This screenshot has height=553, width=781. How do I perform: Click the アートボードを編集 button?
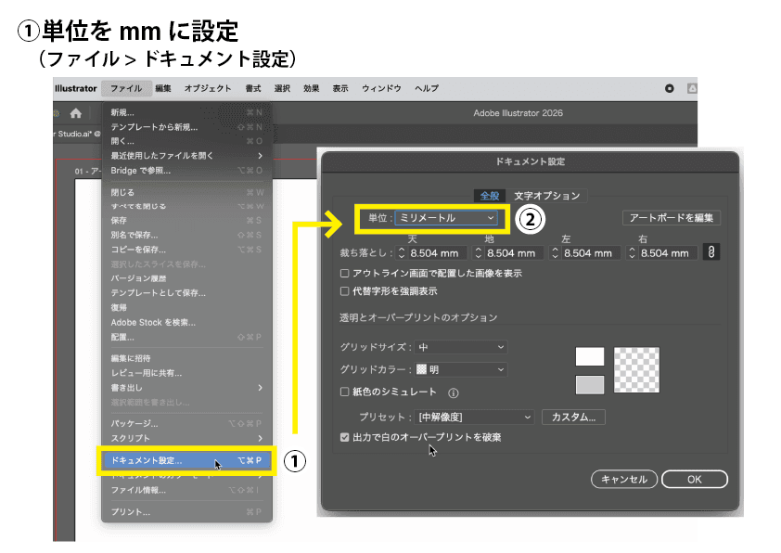pyautogui.click(x=671, y=218)
